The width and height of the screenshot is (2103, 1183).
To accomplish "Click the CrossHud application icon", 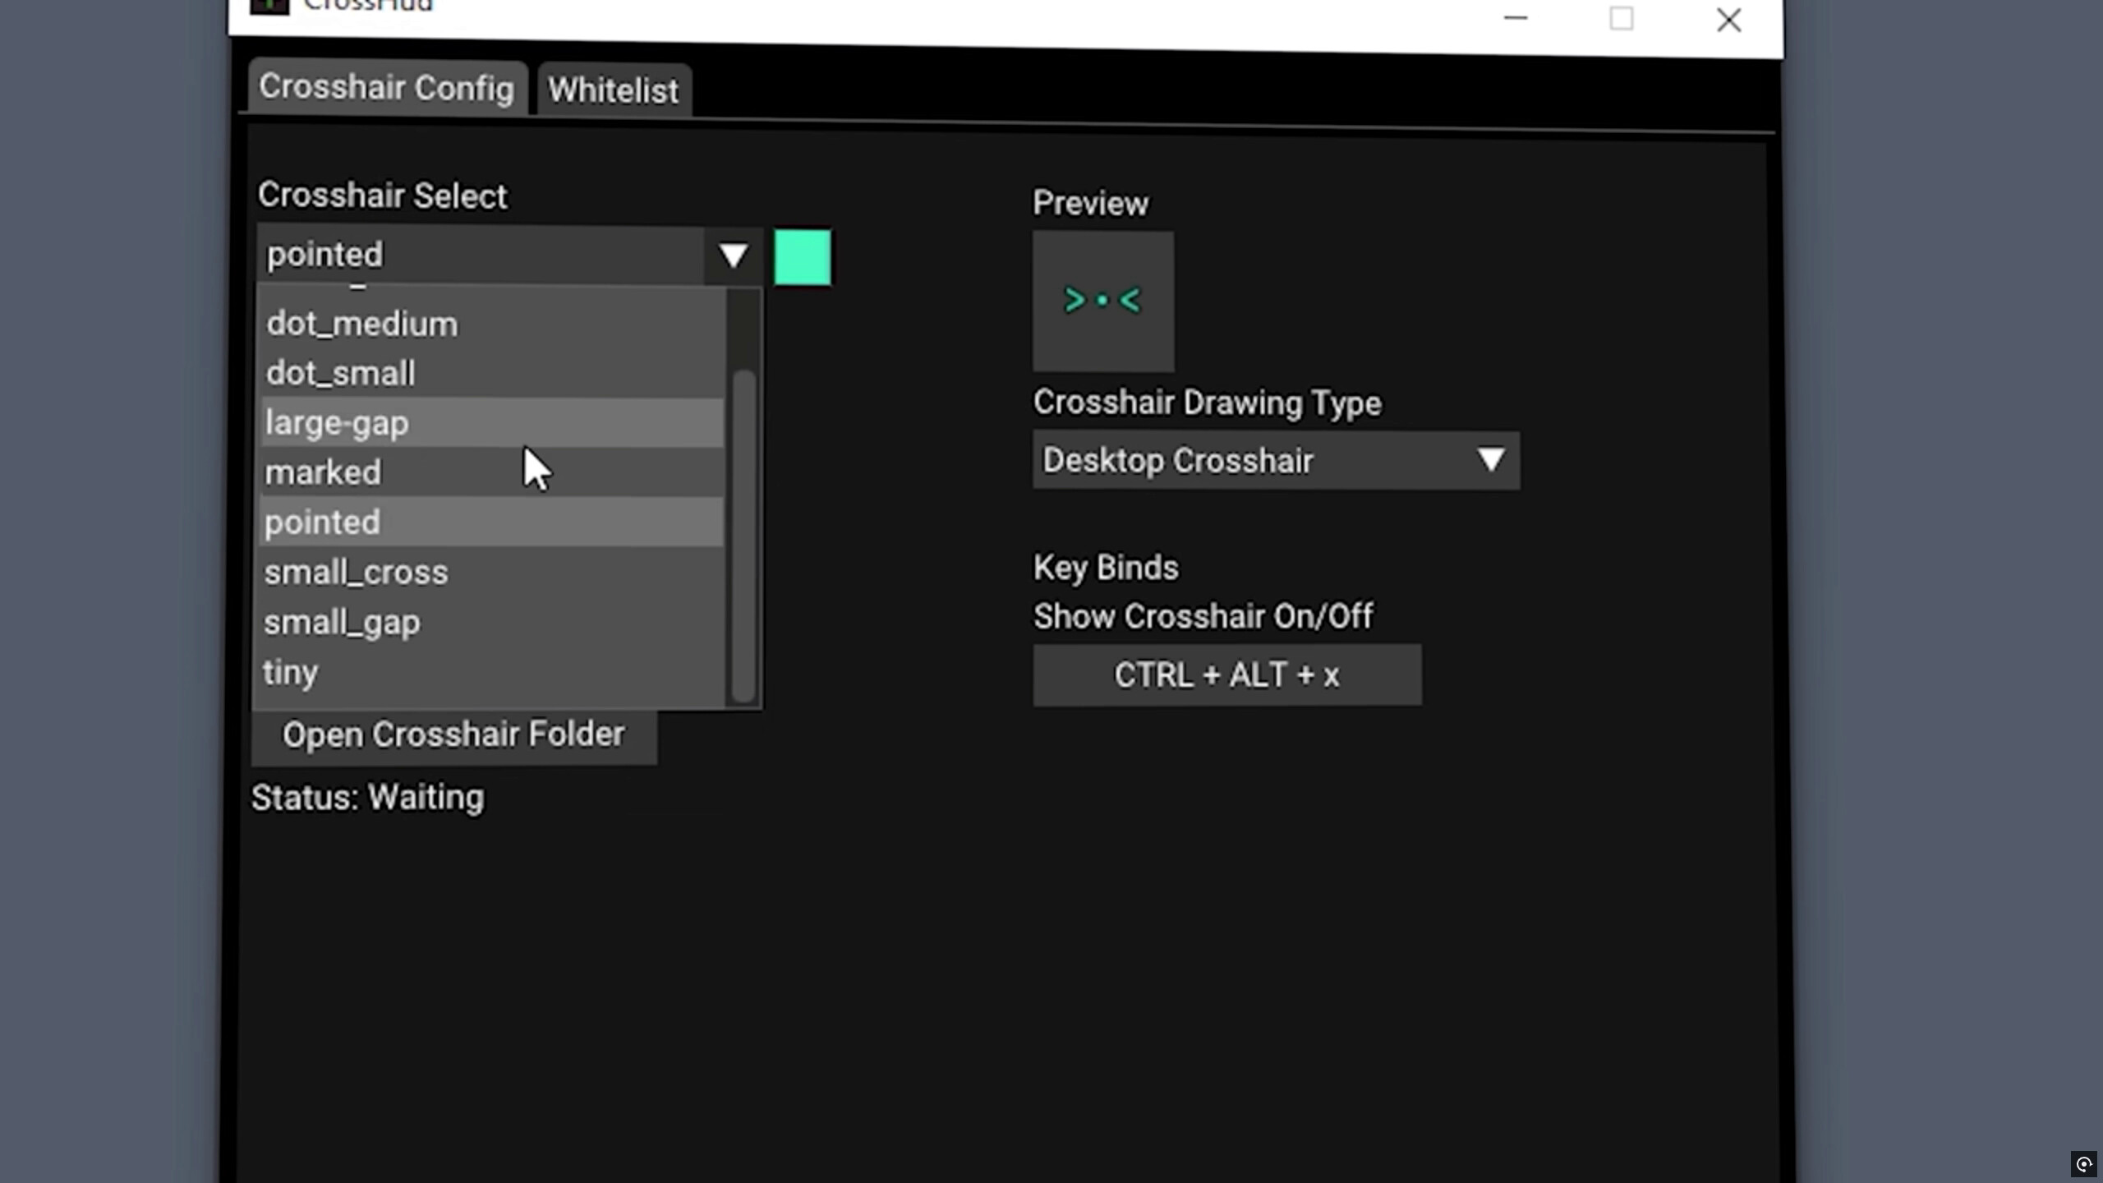I will (269, 7).
